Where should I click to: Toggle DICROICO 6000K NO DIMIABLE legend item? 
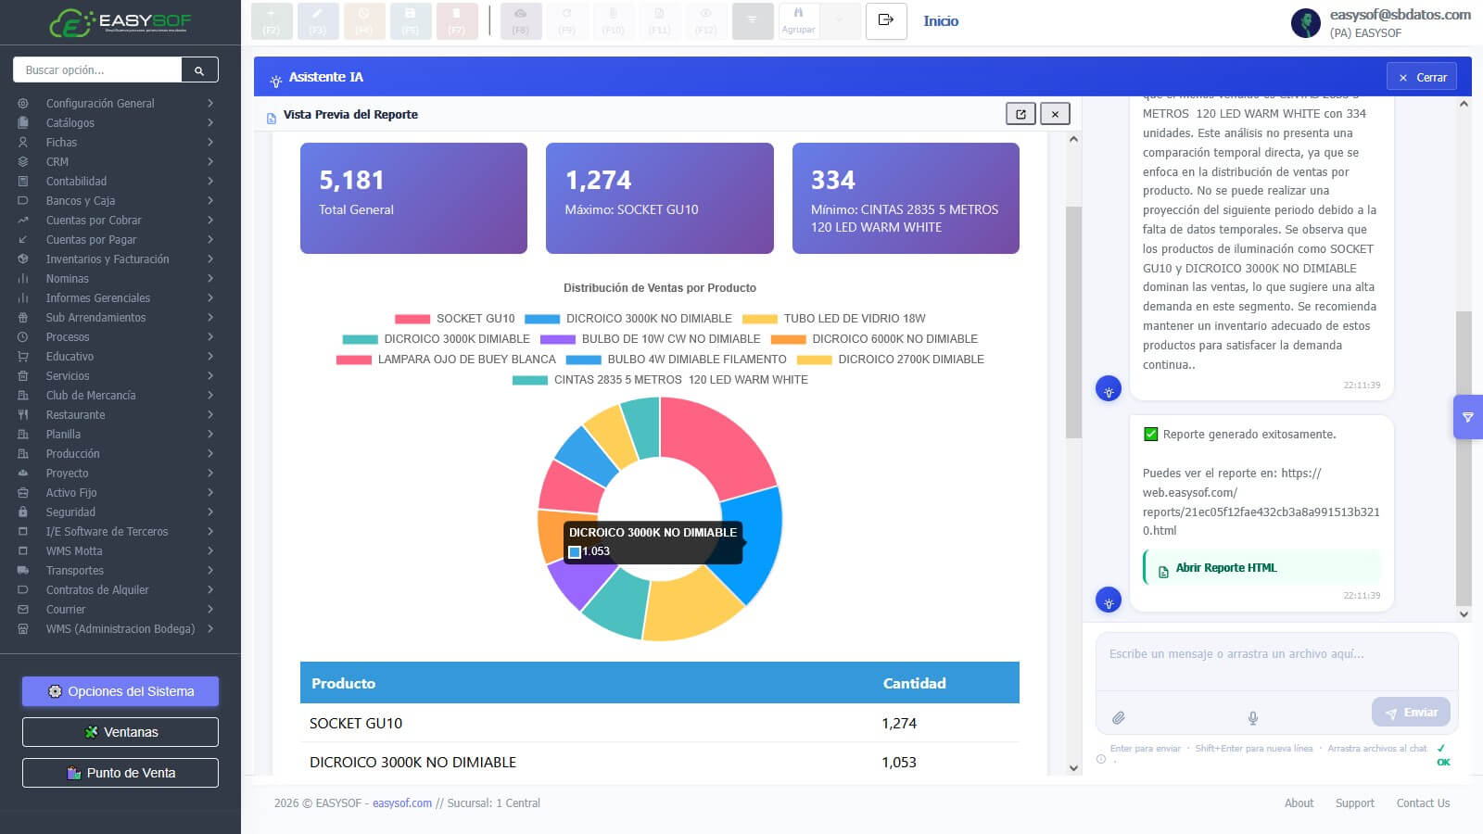coord(875,339)
